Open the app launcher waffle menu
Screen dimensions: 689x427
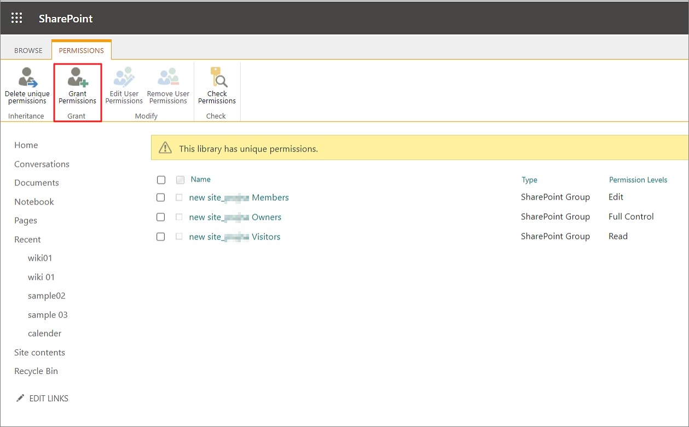[x=16, y=17]
